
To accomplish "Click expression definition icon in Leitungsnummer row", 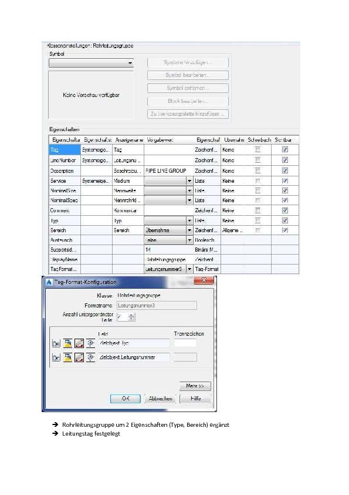I will [90, 357].
